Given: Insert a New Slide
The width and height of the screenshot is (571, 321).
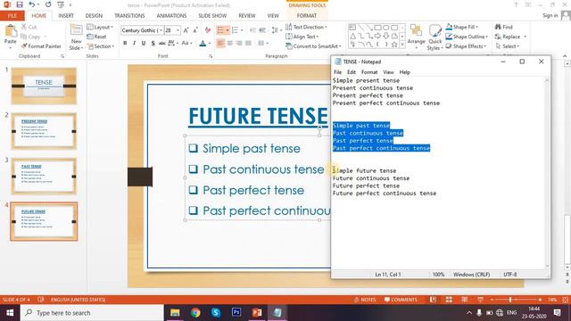Looking at the screenshot, I should [76, 37].
